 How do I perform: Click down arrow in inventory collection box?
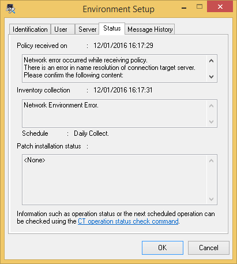point(212,122)
